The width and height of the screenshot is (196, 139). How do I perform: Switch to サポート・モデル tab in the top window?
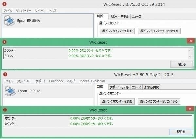[119, 16]
